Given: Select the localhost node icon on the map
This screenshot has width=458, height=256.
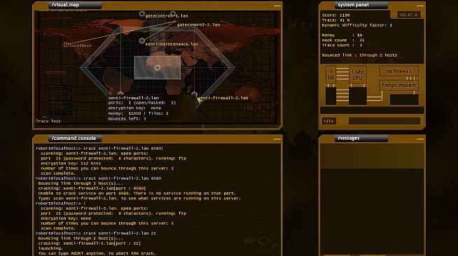Looking at the screenshot, I should pyautogui.click(x=66, y=45).
